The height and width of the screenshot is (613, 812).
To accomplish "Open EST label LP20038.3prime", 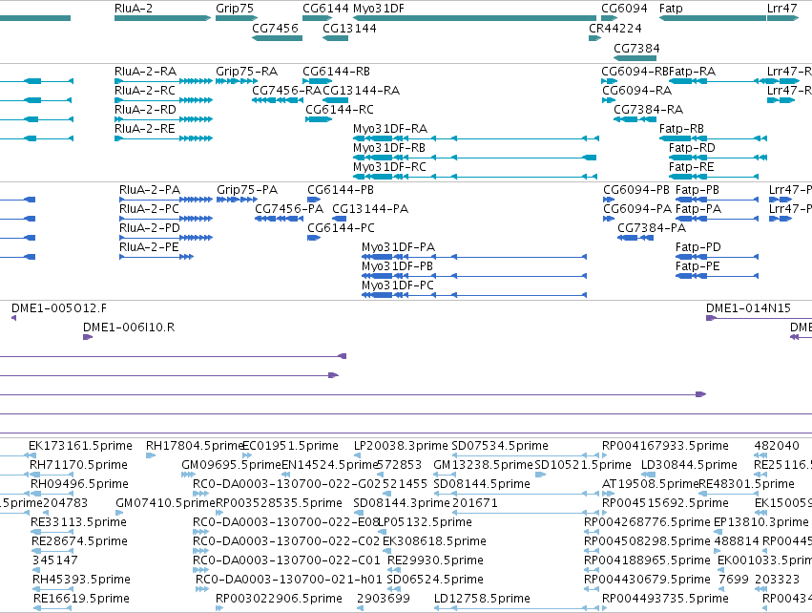I will (x=401, y=446).
